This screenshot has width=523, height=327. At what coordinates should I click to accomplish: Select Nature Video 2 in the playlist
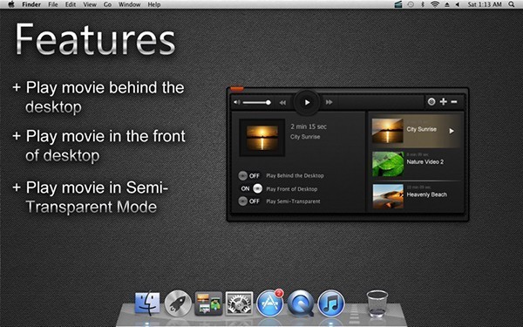pyautogui.click(x=416, y=164)
